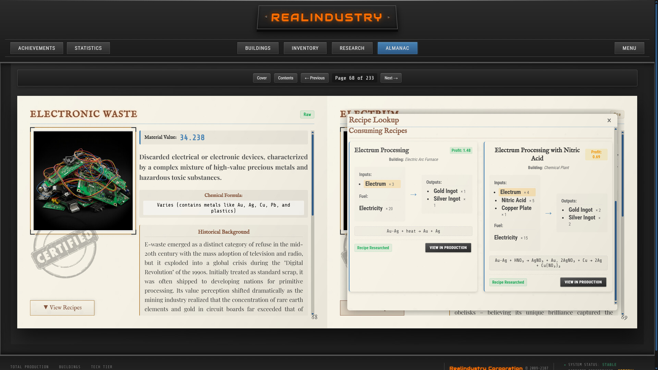Close the Recipe Lookup popup

point(609,120)
